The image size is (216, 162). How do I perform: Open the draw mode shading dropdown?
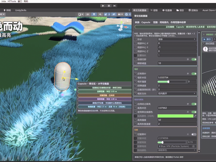click(81, 14)
